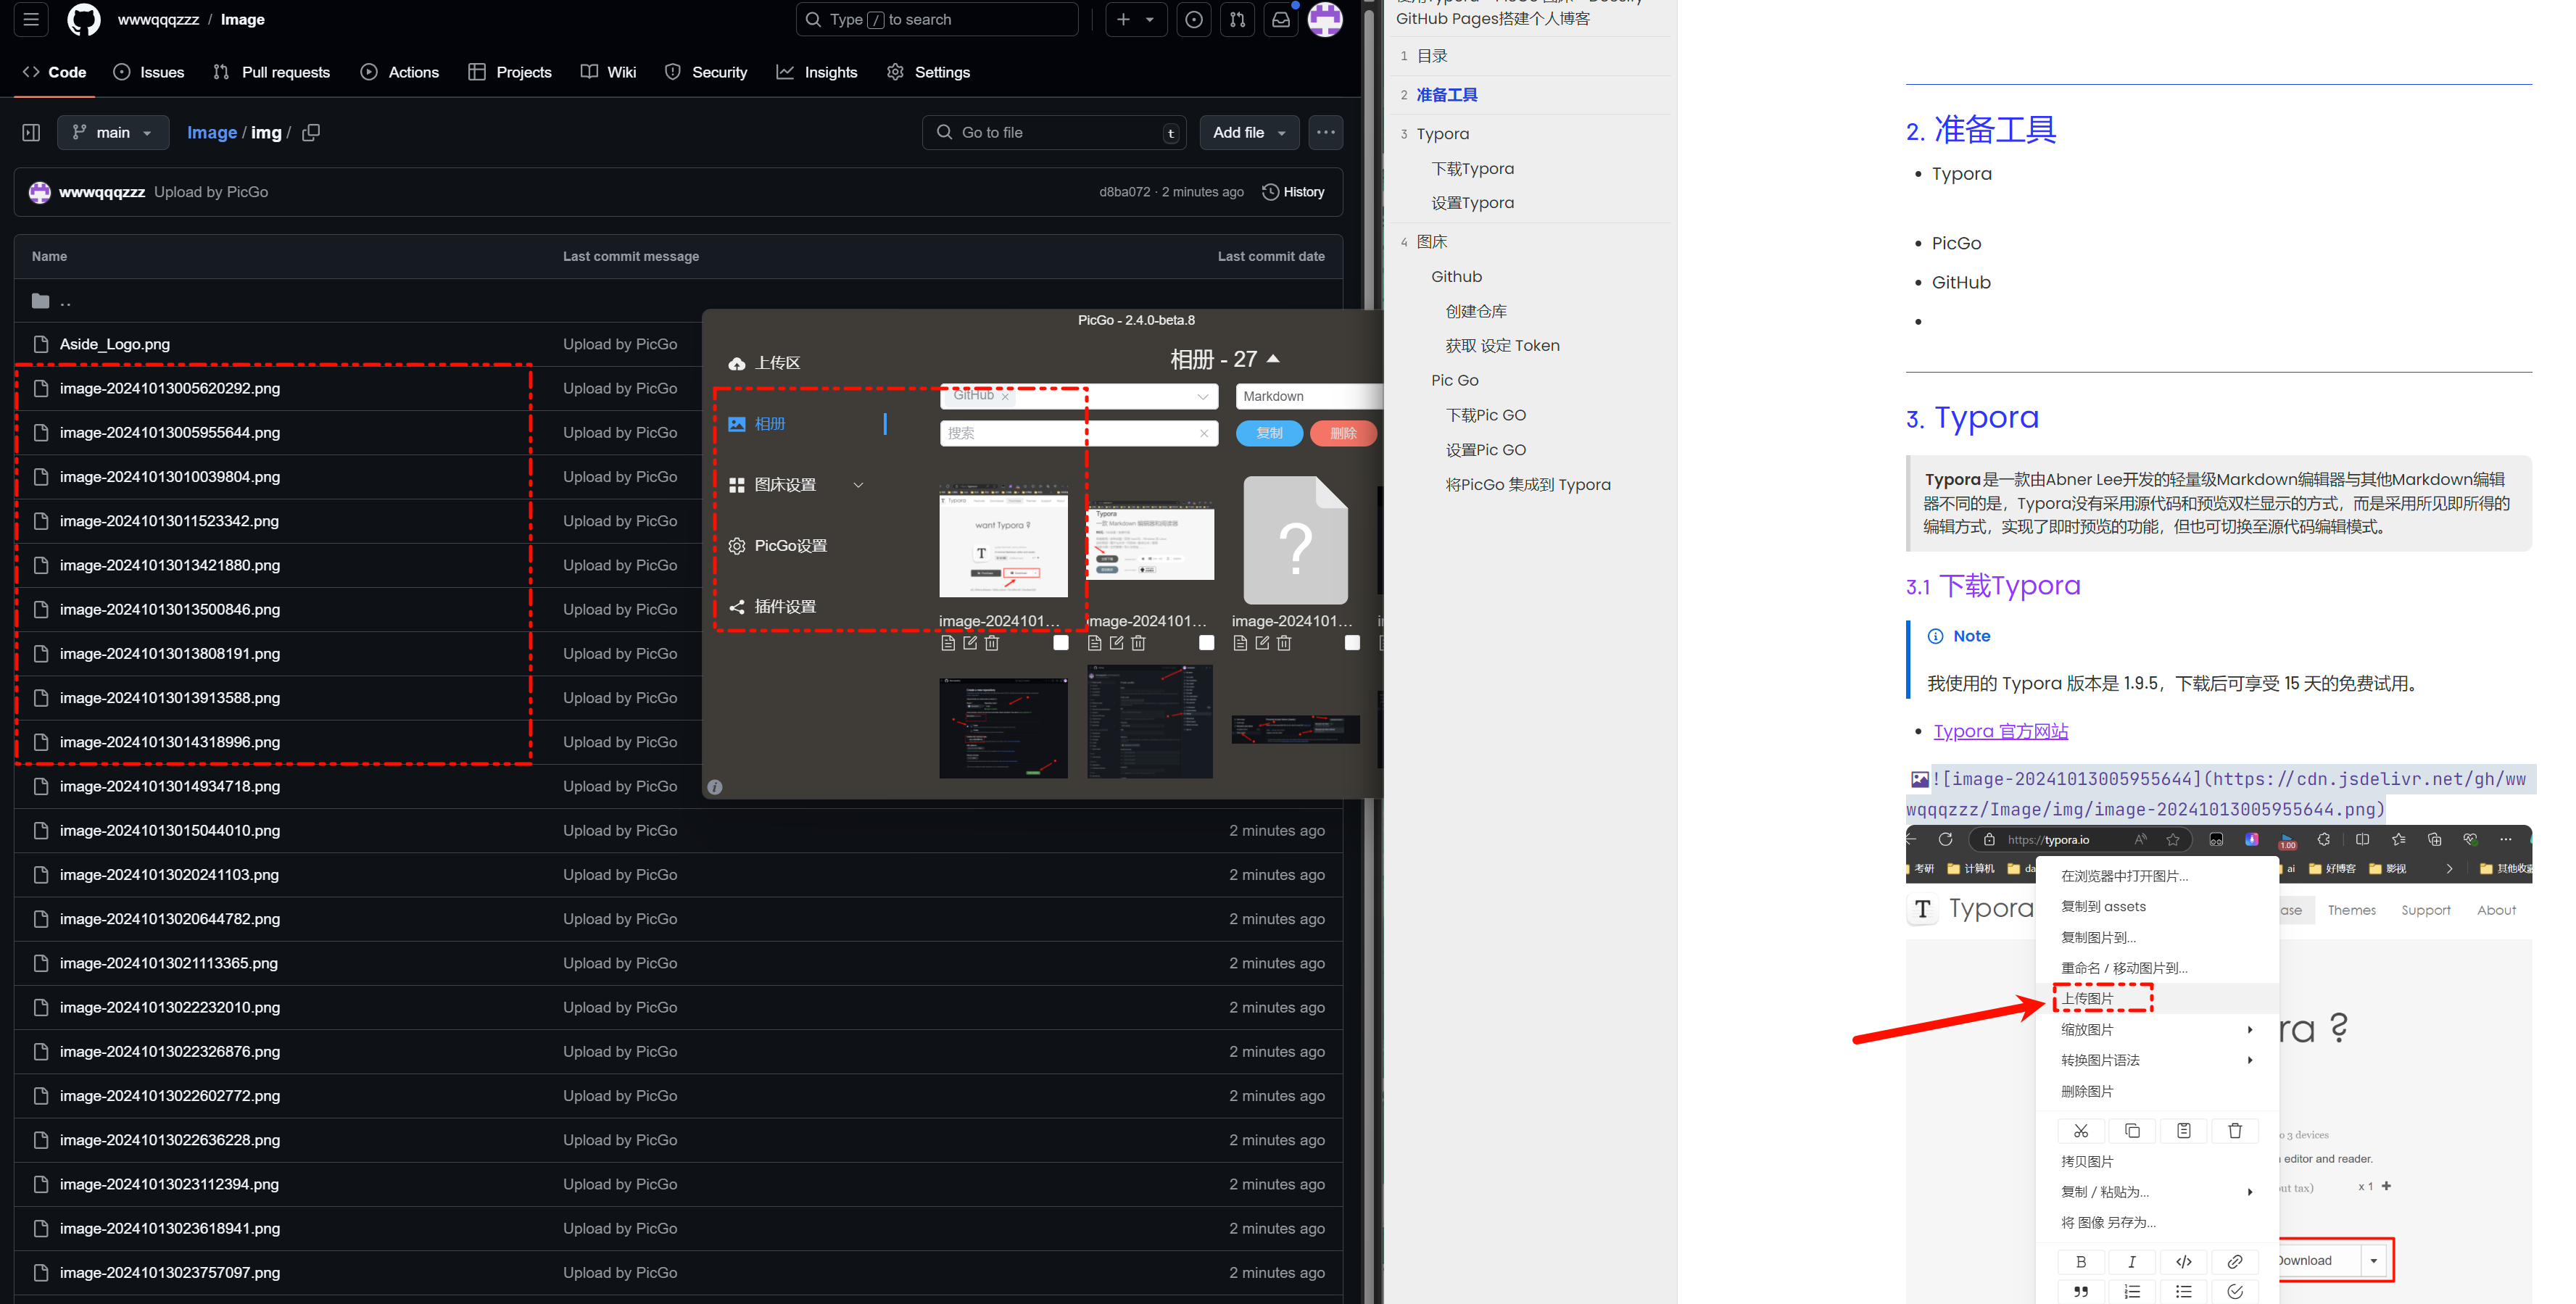Screen dimensions: 2576x1304
Task: Focus the Go to file input
Action: pyautogui.click(x=1053, y=132)
